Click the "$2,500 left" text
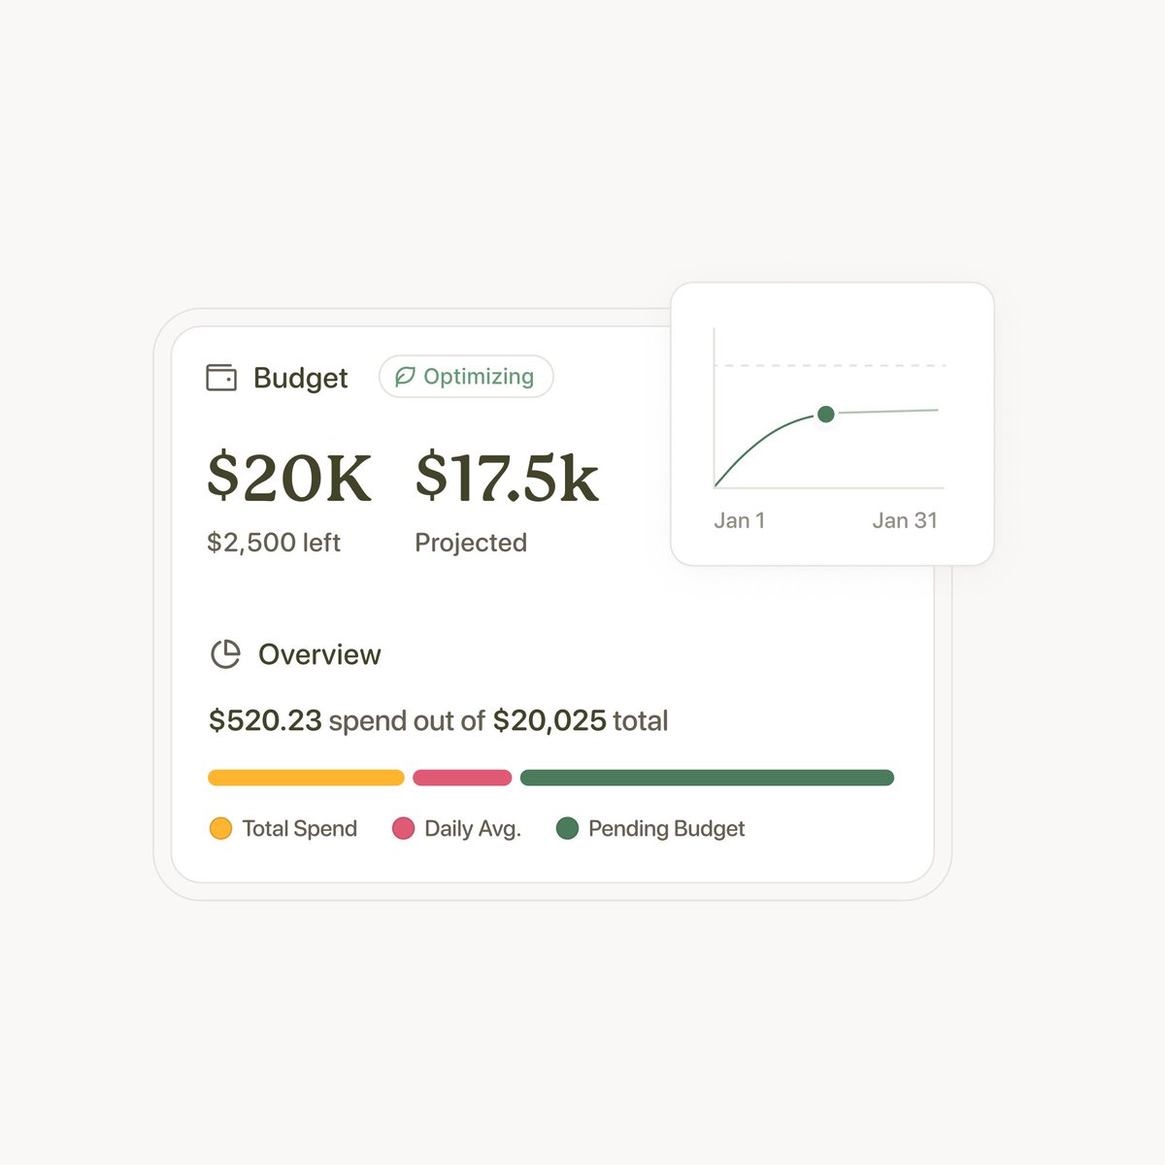 point(274,543)
